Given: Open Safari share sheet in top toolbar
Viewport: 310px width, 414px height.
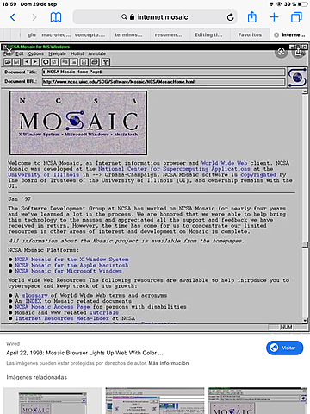Looking at the screenshot, I should (x=251, y=16).
